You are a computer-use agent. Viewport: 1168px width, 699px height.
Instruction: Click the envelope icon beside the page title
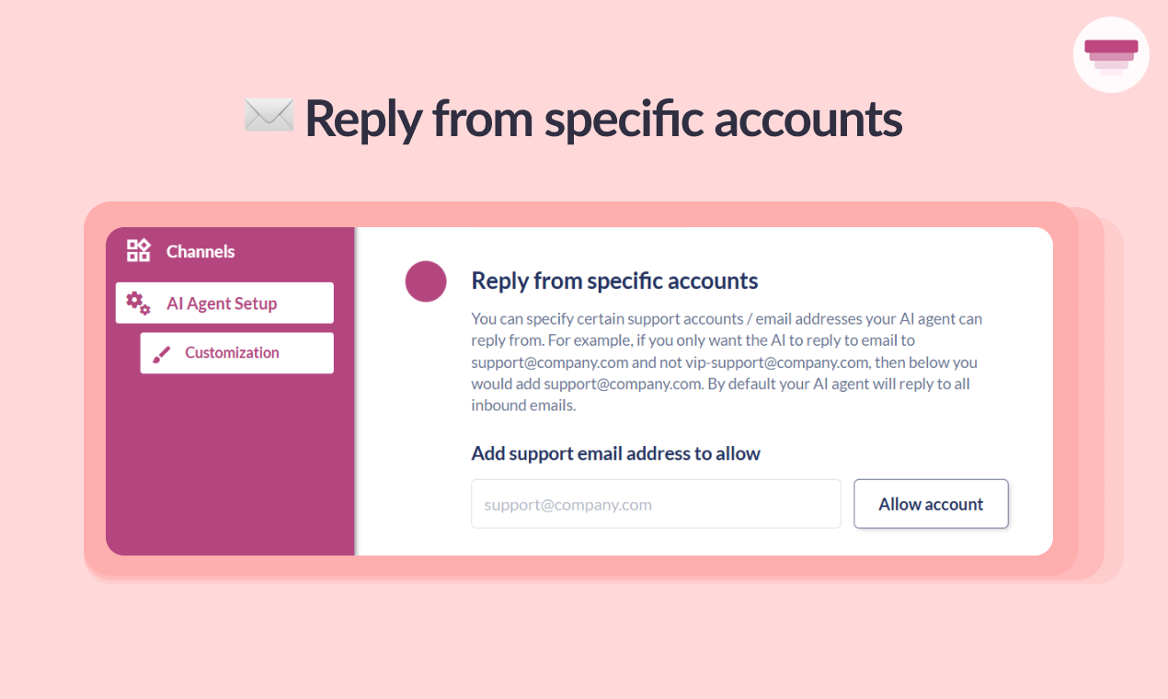coord(269,116)
